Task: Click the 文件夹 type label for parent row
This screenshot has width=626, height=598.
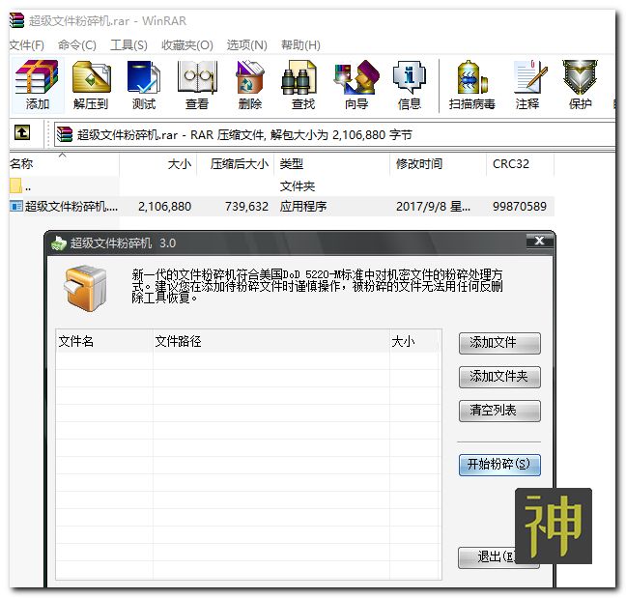Action: 298,186
